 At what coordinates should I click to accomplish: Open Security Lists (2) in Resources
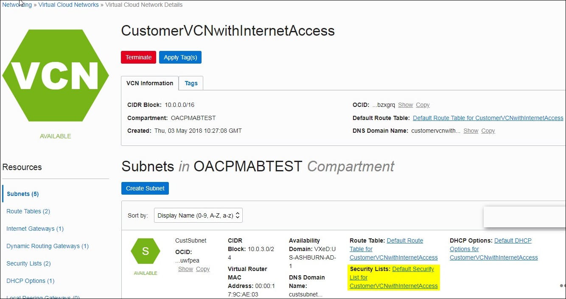click(28, 263)
